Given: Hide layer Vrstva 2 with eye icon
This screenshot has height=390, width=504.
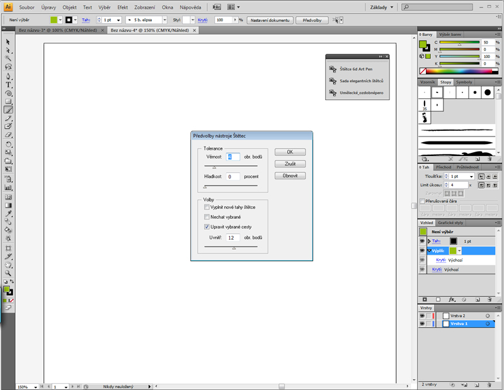Looking at the screenshot, I should (x=422, y=316).
